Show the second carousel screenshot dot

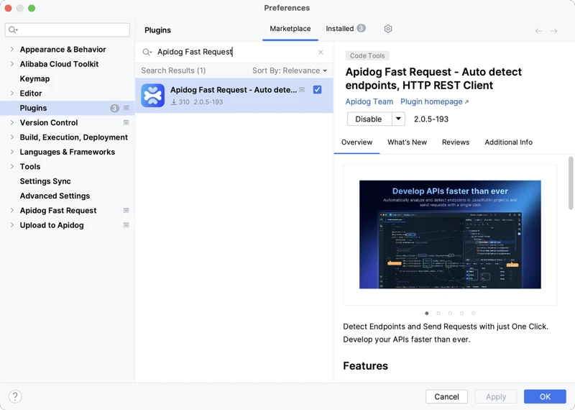coord(438,313)
